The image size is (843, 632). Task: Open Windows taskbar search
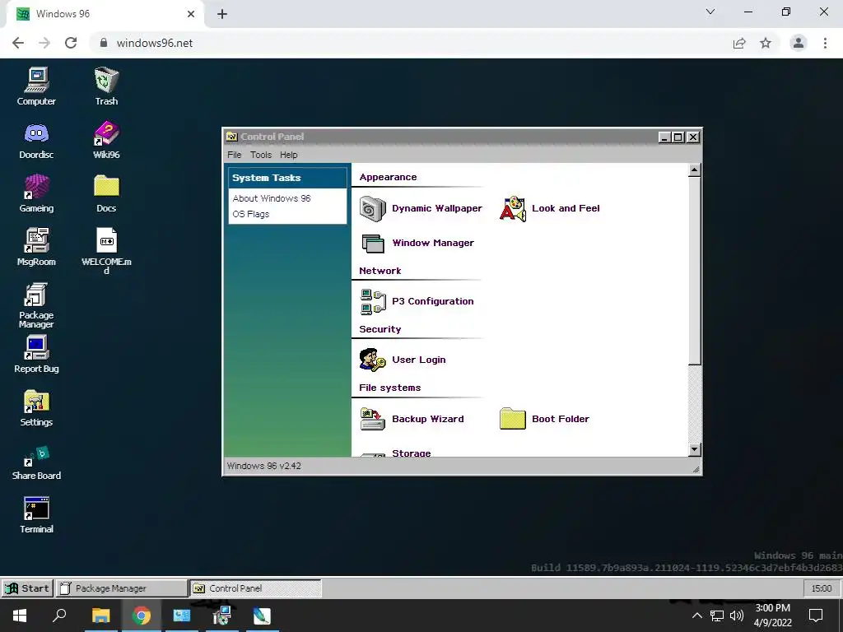(59, 616)
